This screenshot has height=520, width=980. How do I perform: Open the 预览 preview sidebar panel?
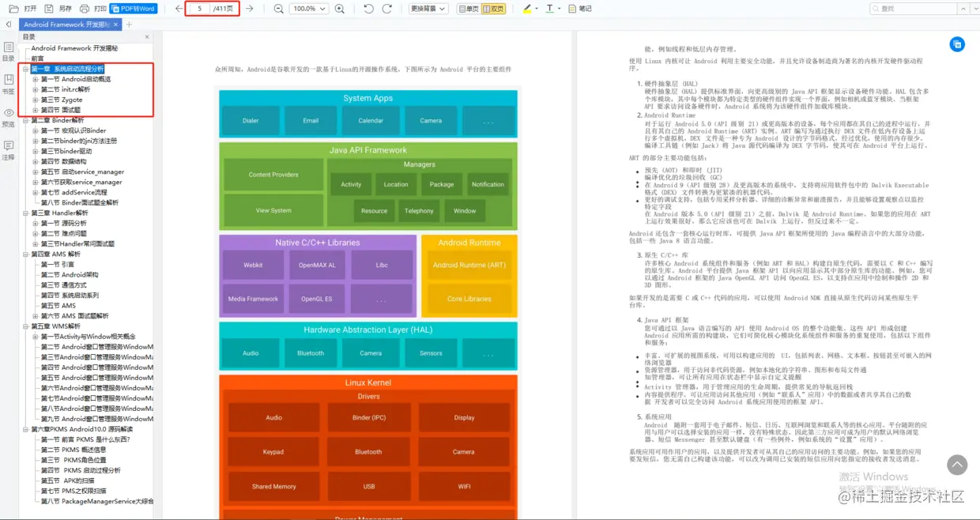[9, 117]
